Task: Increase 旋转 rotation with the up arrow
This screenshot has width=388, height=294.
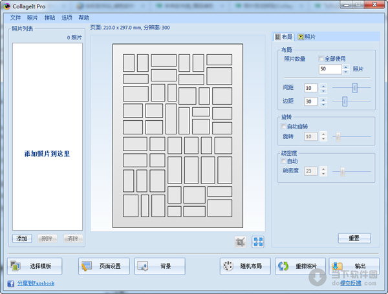Action: pos(323,134)
